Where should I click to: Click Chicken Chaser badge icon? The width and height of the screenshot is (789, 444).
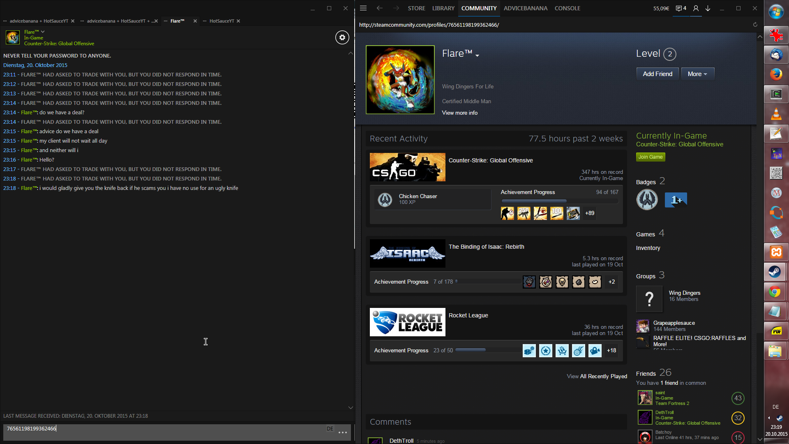tap(385, 199)
